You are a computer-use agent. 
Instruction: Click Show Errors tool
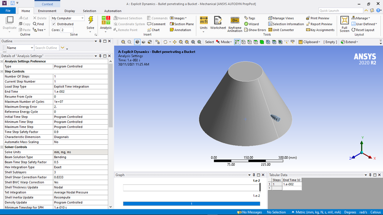[x=255, y=30]
